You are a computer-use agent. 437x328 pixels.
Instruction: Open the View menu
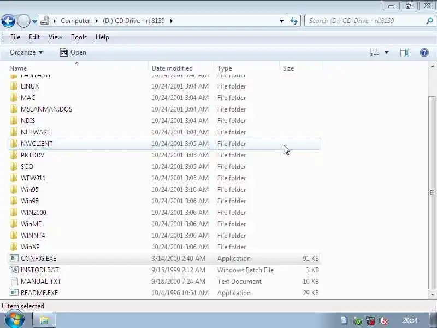pyautogui.click(x=55, y=37)
